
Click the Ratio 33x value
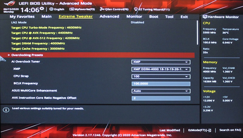pos(205,52)
